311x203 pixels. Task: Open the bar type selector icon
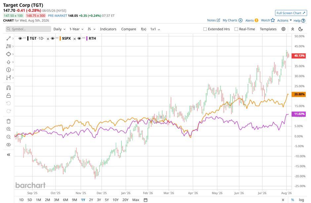point(89,29)
